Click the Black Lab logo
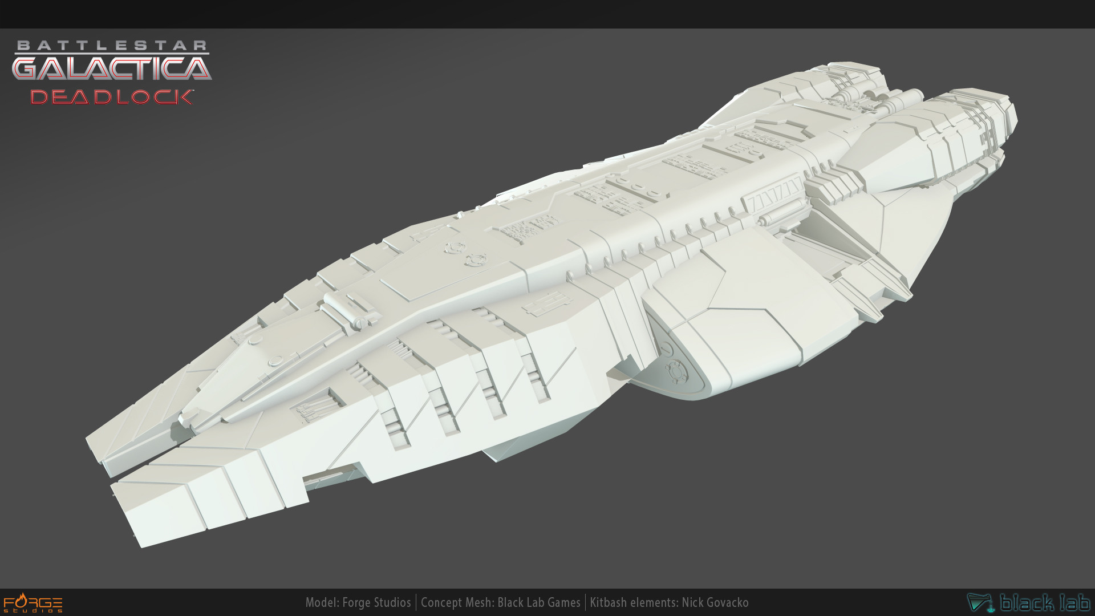Viewport: 1095px width, 616px height. (x=1029, y=602)
